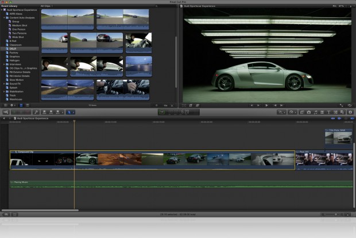Viewport: 356px width, 238px height.
Task: Open the Transitions browser
Action: point(322,112)
